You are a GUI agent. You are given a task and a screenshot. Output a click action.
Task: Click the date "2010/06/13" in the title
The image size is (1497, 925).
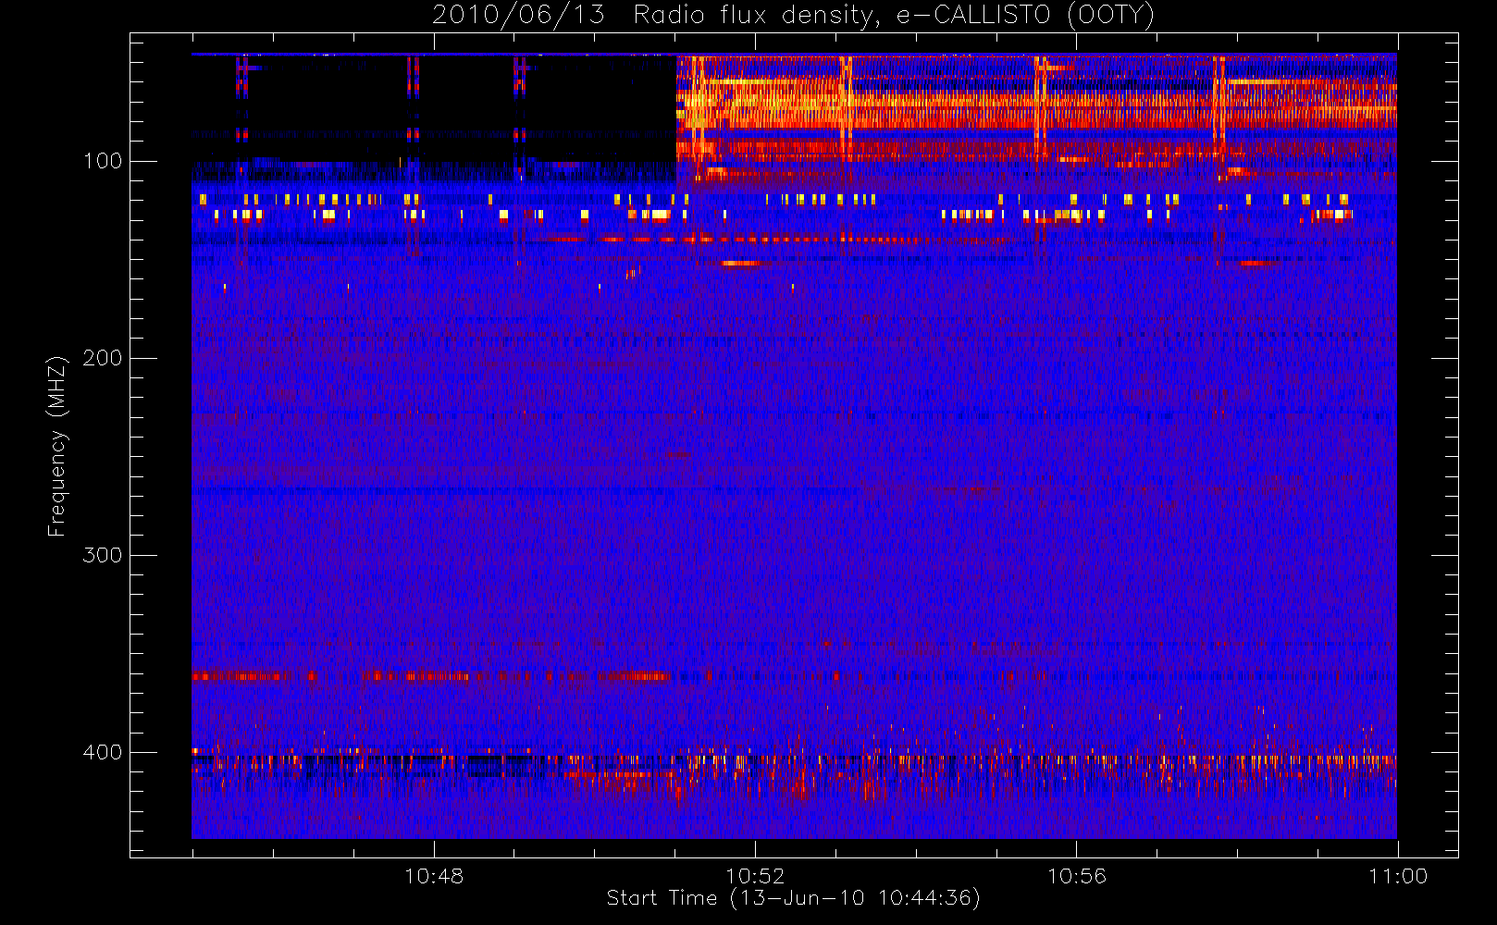(519, 16)
